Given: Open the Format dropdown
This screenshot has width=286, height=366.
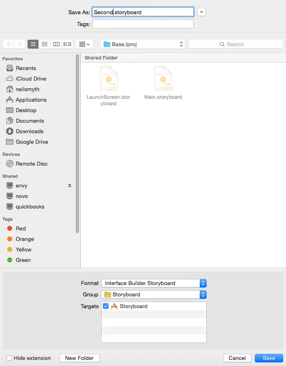Looking at the screenshot, I should (154, 283).
